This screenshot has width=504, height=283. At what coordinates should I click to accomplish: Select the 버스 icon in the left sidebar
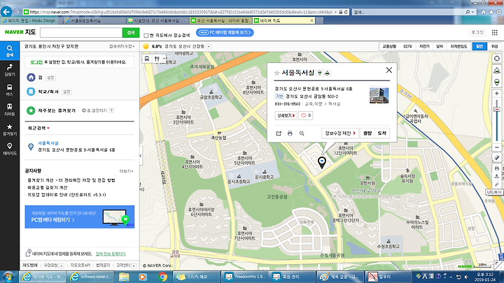pos(10,90)
